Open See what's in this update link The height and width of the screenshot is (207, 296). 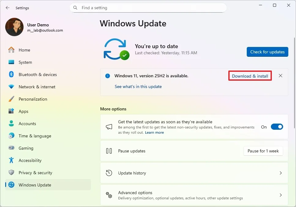(x=138, y=86)
